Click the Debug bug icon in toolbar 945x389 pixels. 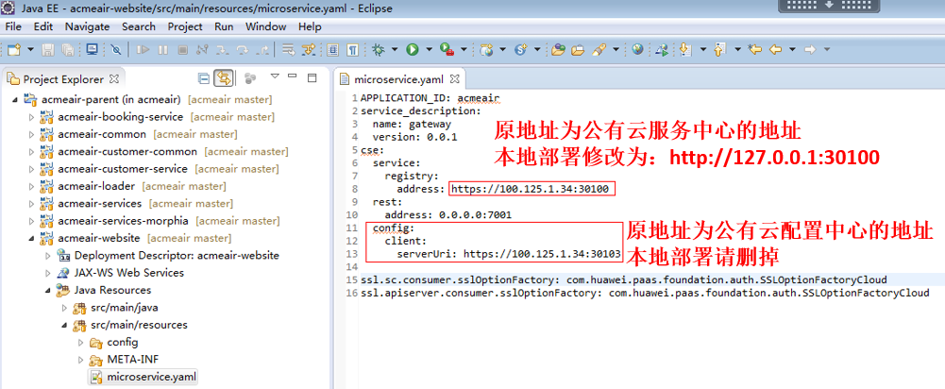click(380, 49)
